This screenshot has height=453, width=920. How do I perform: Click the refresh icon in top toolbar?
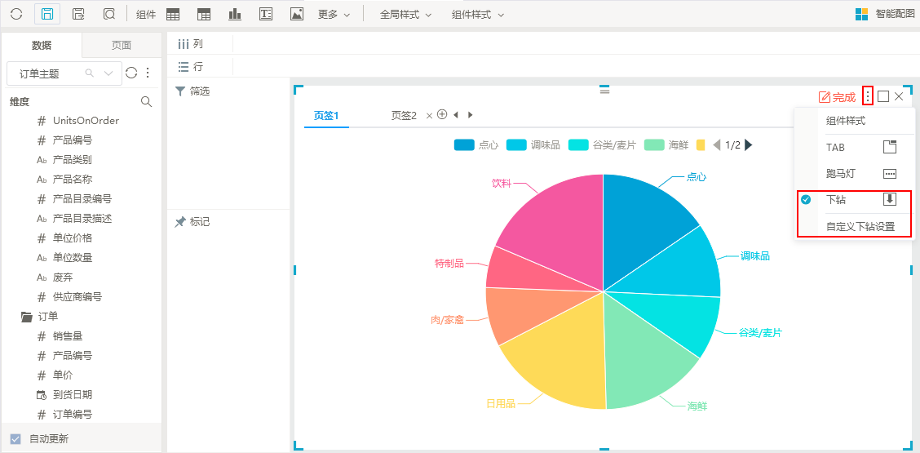pyautogui.click(x=16, y=14)
